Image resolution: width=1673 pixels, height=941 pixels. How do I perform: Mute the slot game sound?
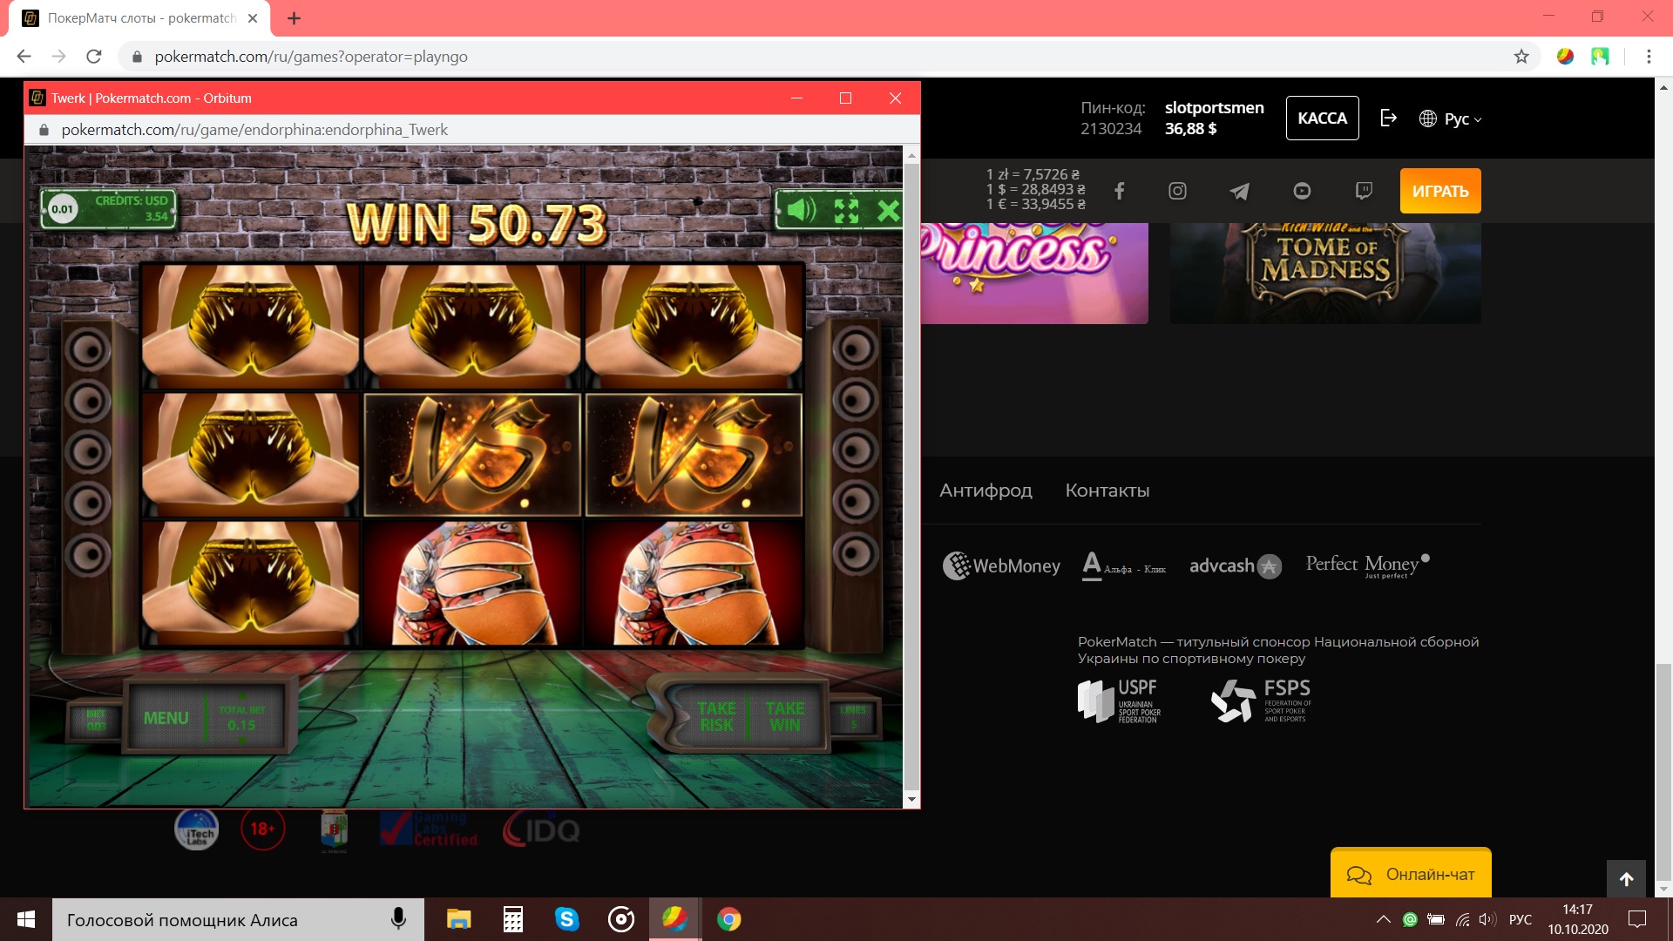[801, 210]
